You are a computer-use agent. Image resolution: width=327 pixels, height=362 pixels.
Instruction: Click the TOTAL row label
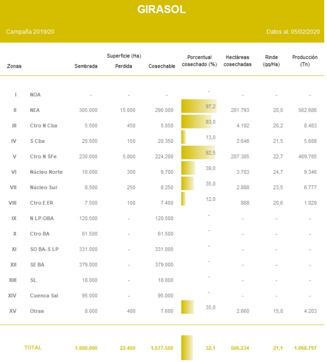pyautogui.click(x=33, y=348)
